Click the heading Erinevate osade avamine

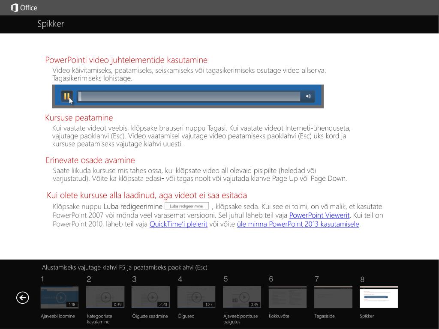click(x=90, y=160)
